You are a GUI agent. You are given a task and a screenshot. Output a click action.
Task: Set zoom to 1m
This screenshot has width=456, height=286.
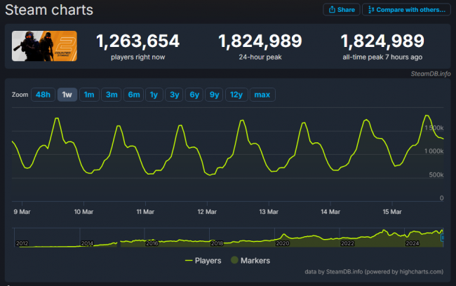click(x=89, y=95)
